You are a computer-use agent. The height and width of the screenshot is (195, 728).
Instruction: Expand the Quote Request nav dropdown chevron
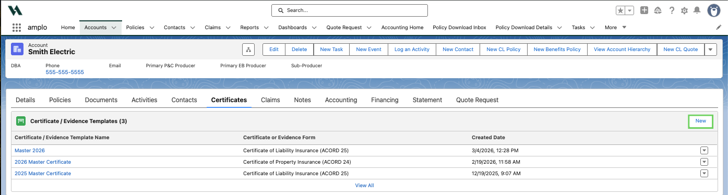[x=369, y=28]
